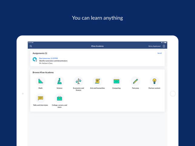The image size is (195, 146).
Task: Open Economics and finance scales icon
Action: coord(79,81)
